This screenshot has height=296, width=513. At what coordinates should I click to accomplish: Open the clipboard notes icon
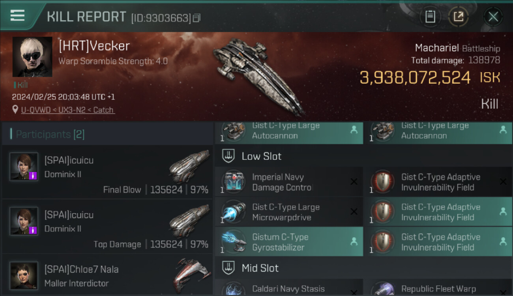430,17
